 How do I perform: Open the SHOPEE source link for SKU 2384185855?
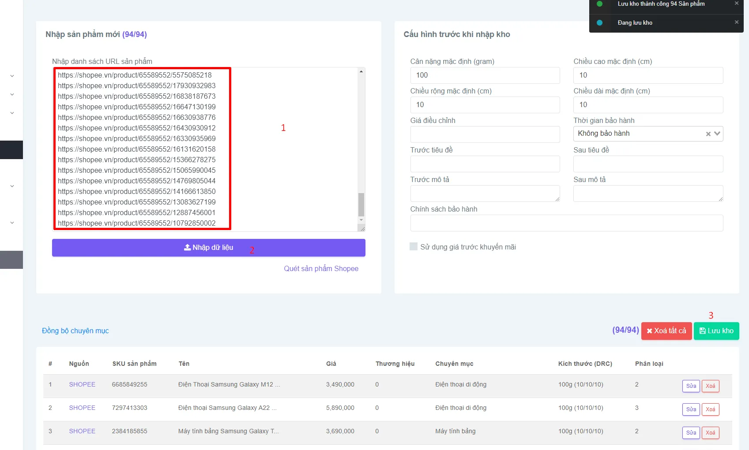(82, 431)
